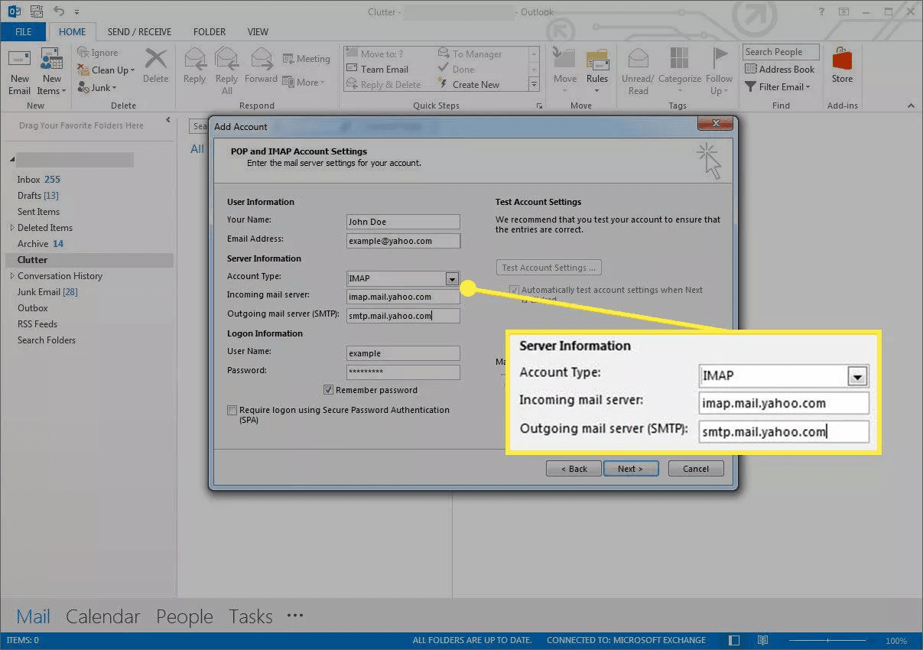923x650 pixels.
Task: Open the Filter Email dropdown
Action: click(777, 87)
